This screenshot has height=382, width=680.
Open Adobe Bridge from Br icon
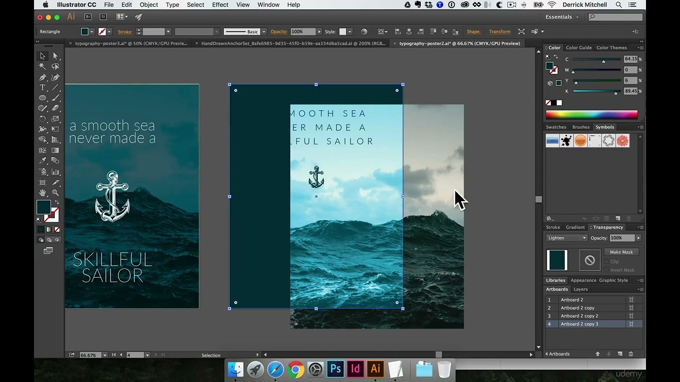tap(88, 17)
